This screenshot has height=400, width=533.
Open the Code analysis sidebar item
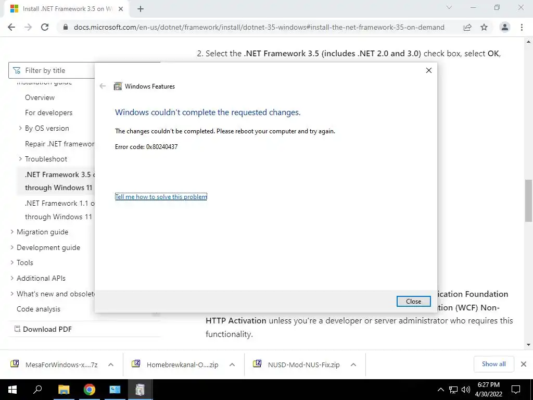[39, 309]
